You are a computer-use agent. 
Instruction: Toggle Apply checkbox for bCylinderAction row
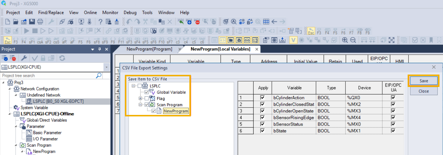click(262, 98)
